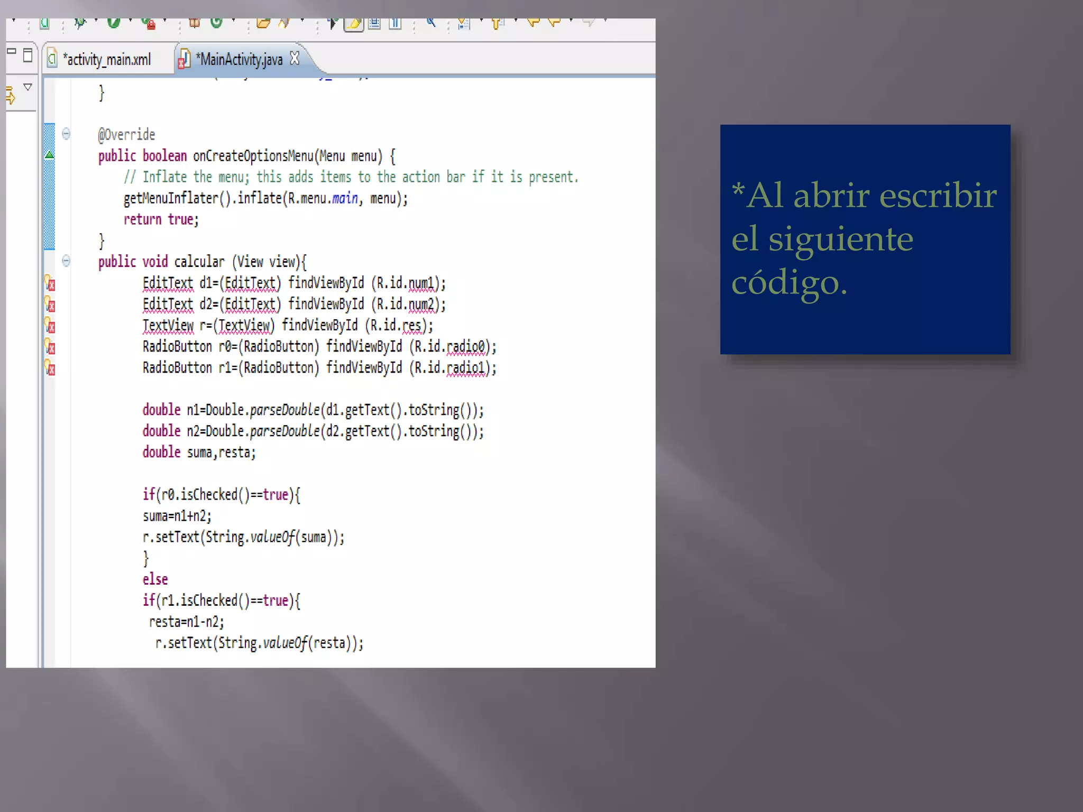
Task: Click error marker on EditText d1 line
Action: pos(50,283)
